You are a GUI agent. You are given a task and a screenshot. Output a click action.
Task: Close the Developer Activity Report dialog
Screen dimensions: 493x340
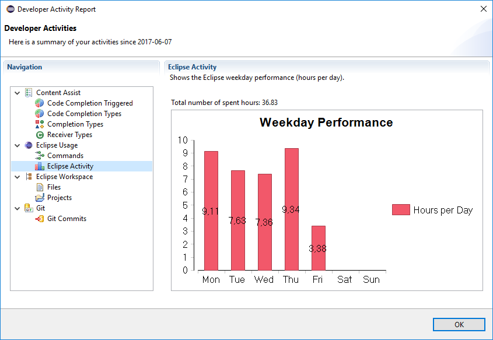click(x=484, y=9)
